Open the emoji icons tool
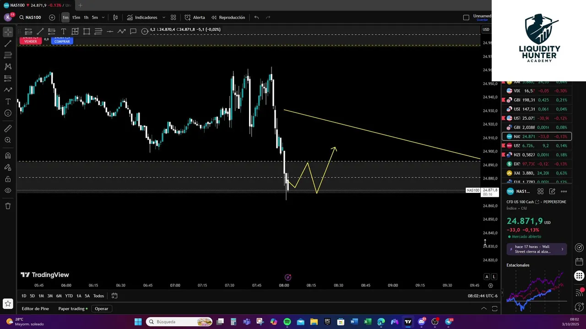The width and height of the screenshot is (586, 329). (x=8, y=113)
